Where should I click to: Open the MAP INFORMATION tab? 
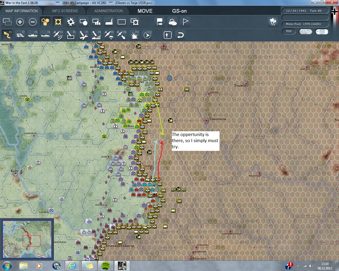tap(21, 11)
